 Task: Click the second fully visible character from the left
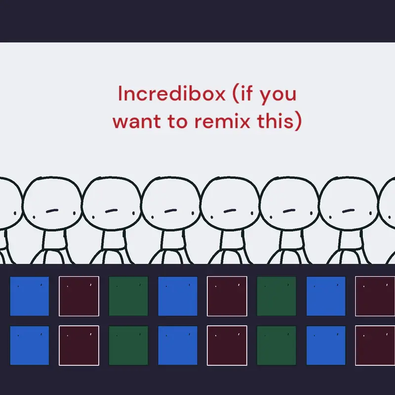[x=112, y=220]
